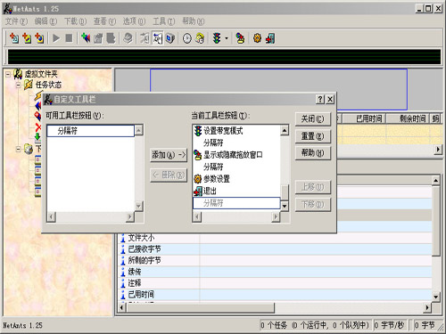Screen dimensions: 446x334
Task: Click the green Start play icon in toolbar
Action: coord(56,38)
